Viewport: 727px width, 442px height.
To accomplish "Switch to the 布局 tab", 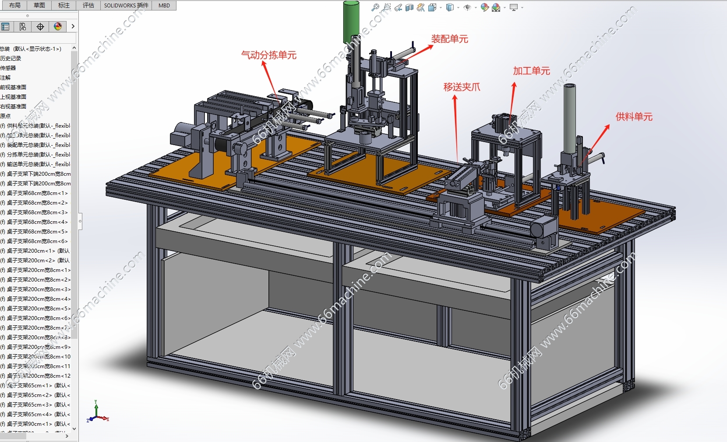I will (x=14, y=5).
